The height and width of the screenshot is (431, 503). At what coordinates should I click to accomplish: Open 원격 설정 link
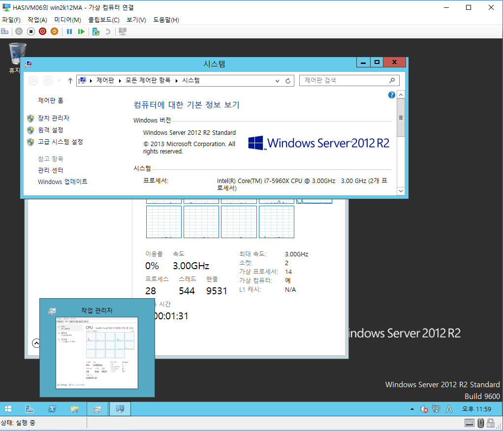[51, 130]
